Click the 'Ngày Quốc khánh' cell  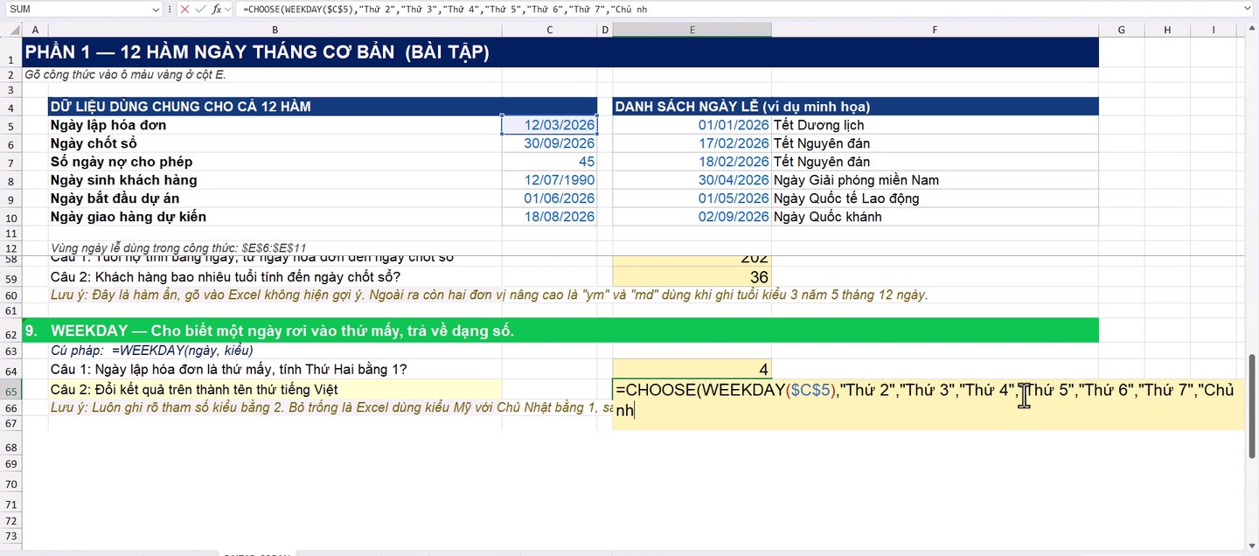[x=935, y=217]
